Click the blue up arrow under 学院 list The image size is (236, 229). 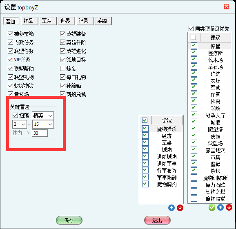coord(171,208)
